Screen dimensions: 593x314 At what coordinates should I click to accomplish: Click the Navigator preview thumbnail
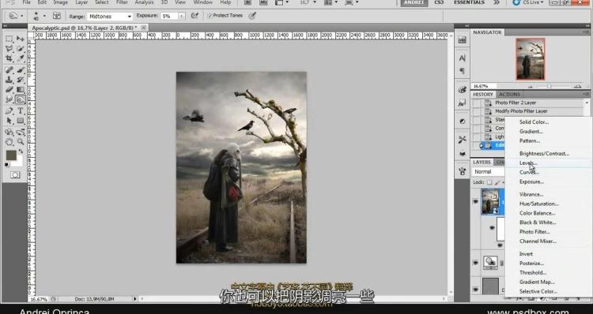[531, 59]
